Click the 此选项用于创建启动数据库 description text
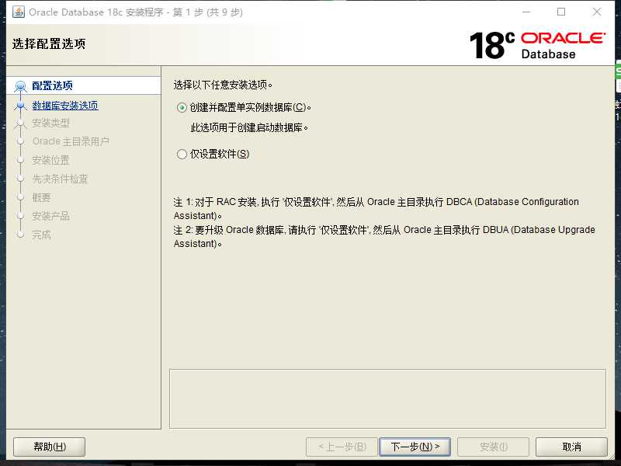The image size is (621, 466). (x=249, y=127)
